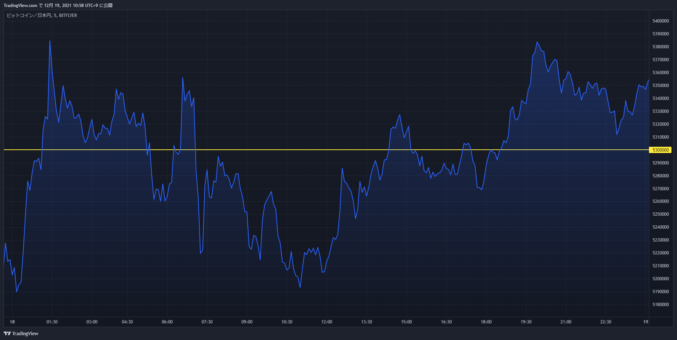This screenshot has width=677, height=340.
Task: Click the 5260000 price axis label
Action: coord(660,201)
